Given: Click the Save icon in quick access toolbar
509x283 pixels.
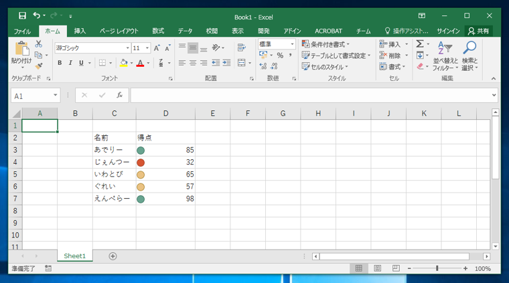Looking at the screenshot, I should point(22,15).
